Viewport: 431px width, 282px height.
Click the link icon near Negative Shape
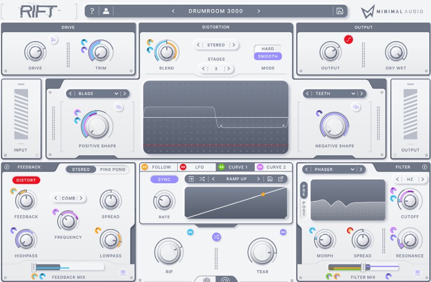pyautogui.click(x=356, y=107)
